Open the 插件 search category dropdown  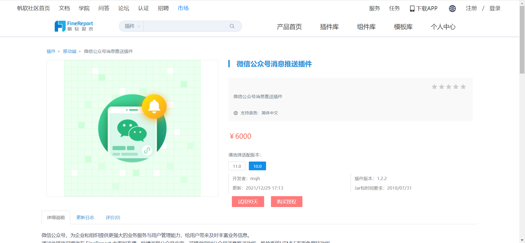coord(132,26)
